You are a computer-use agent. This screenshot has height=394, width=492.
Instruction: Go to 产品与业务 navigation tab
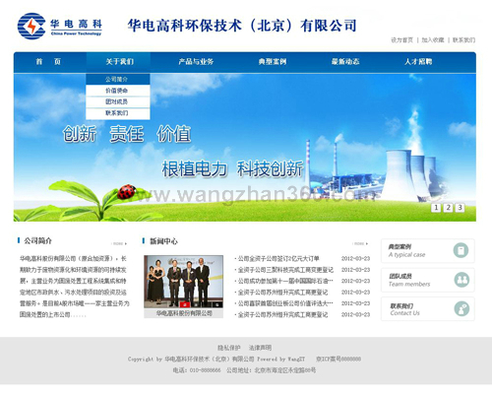196,62
